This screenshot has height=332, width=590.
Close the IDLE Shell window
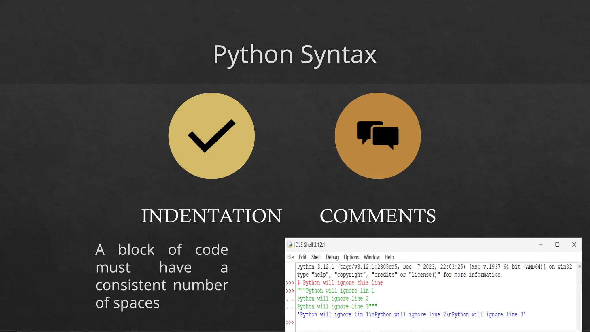coord(574,244)
